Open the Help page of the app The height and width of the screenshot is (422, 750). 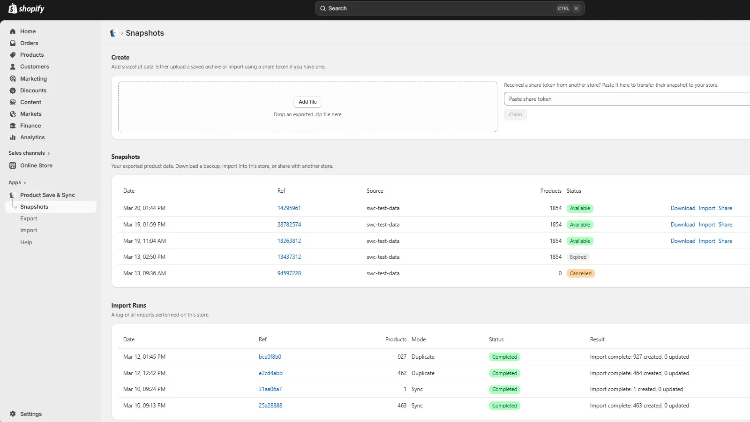pos(26,242)
